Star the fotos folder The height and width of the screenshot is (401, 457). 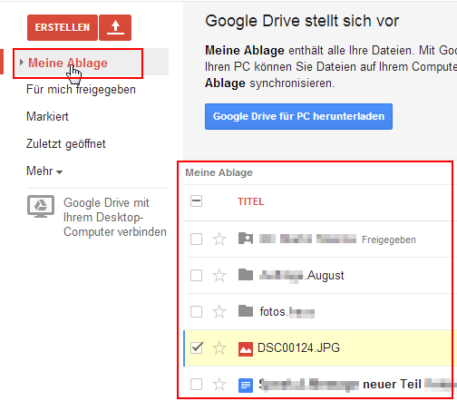pos(219,311)
